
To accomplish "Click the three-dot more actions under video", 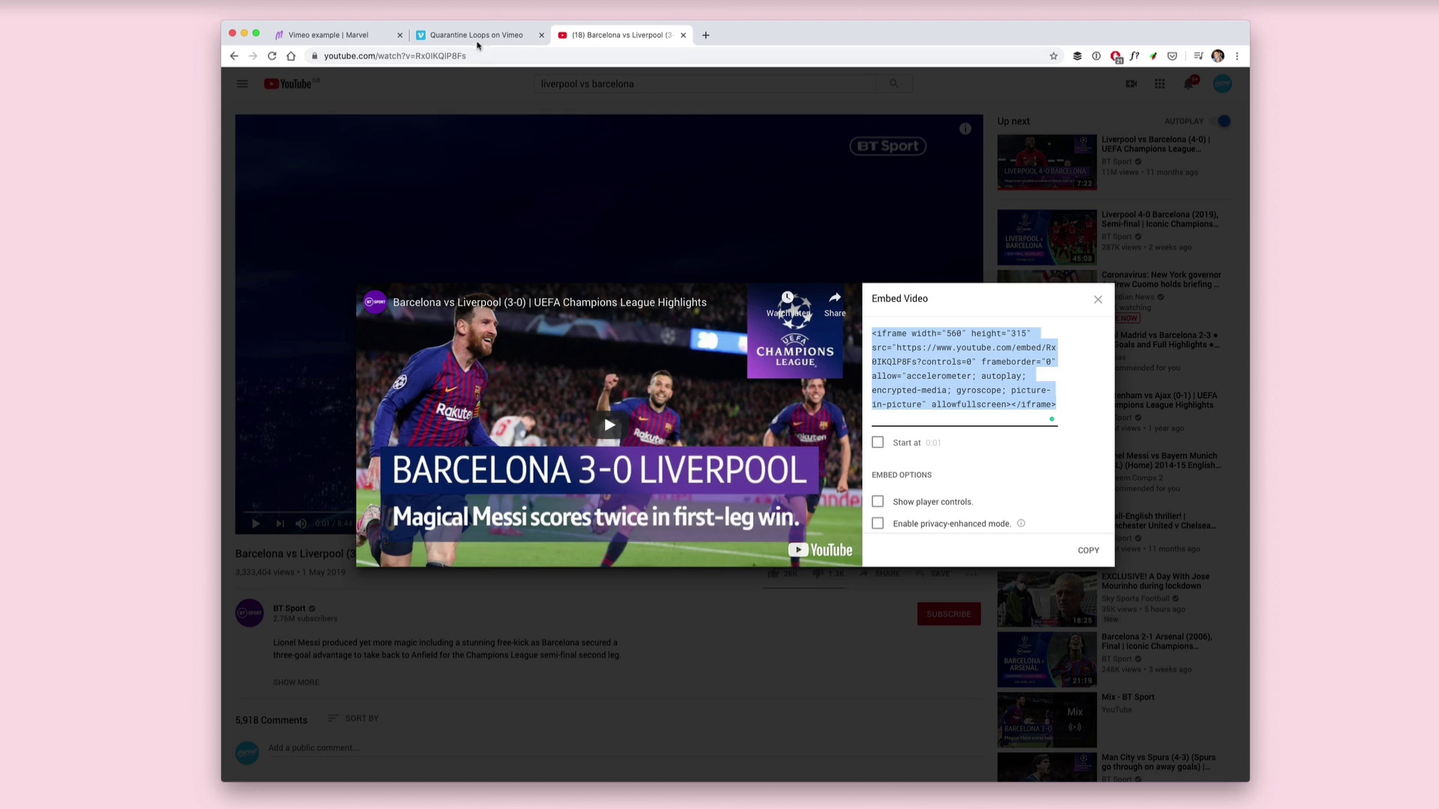I will click(971, 574).
